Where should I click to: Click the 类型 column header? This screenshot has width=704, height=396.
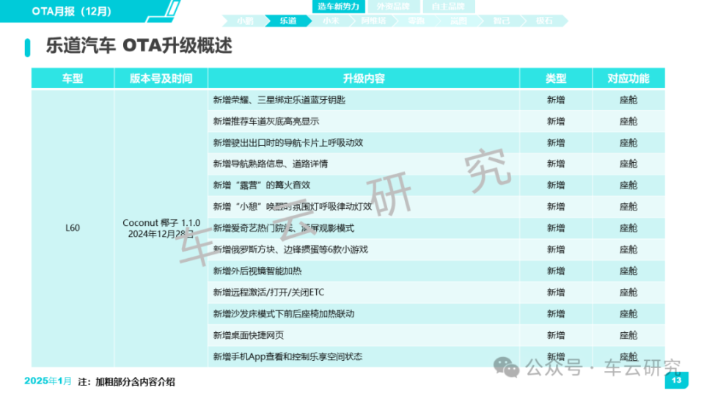coord(556,78)
